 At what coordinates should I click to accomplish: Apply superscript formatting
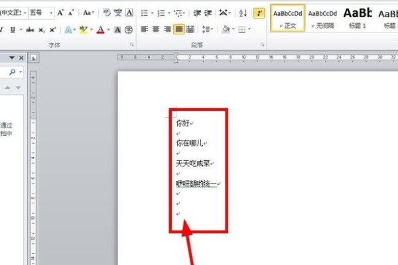coord(52,30)
